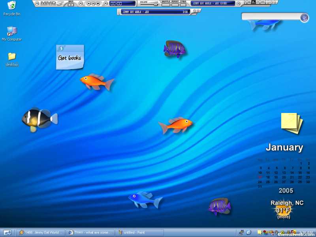Skip to the previous track in MMD3
The width and height of the screenshot is (316, 237).
(x=81, y=3)
